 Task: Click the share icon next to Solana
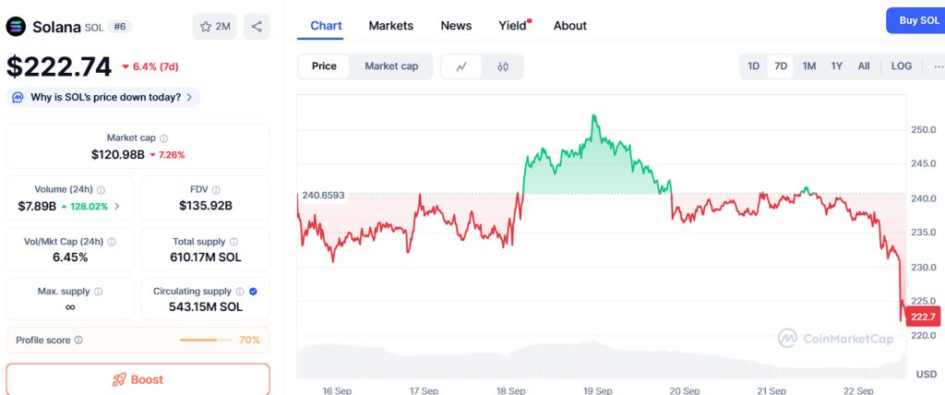pos(257,27)
